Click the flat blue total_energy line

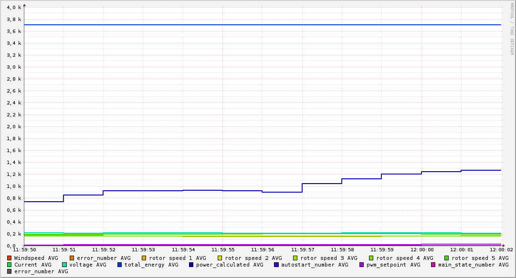tap(263, 25)
